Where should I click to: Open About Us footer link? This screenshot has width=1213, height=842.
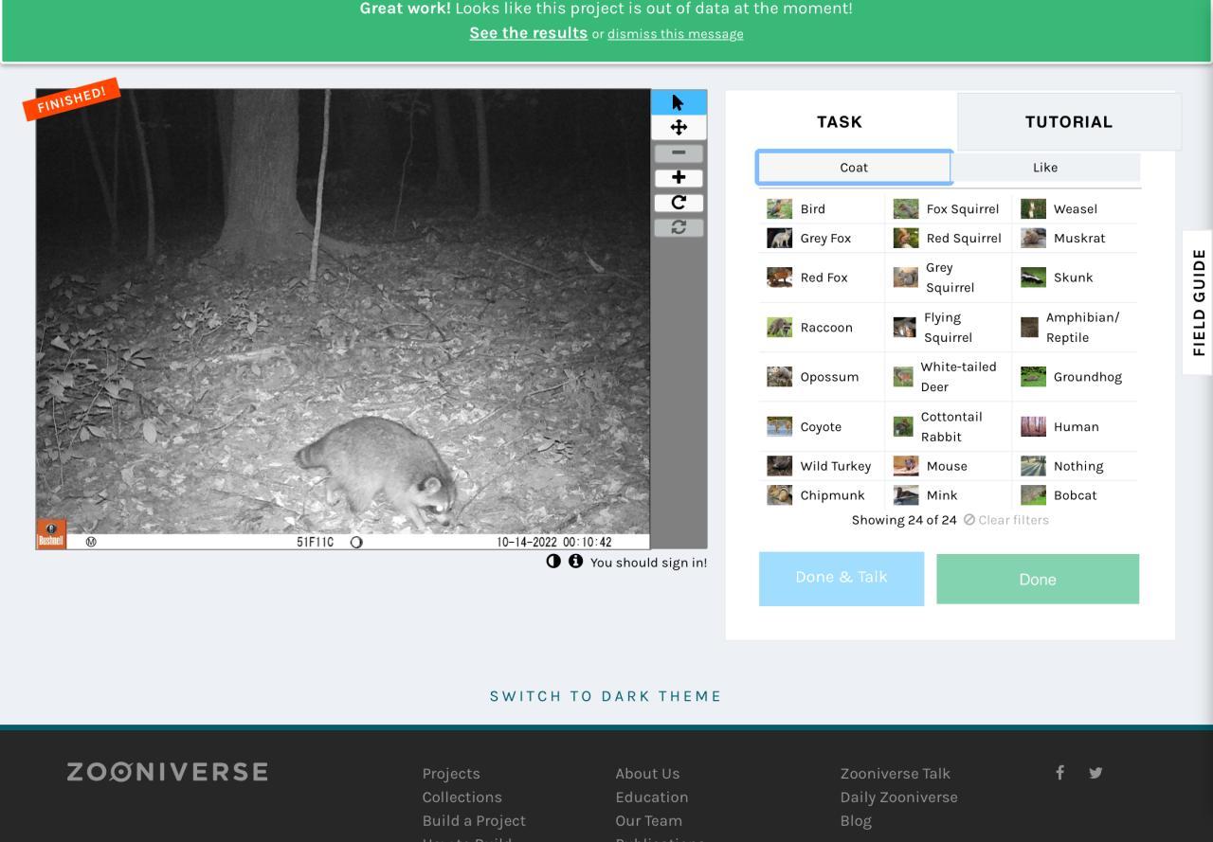(x=647, y=774)
